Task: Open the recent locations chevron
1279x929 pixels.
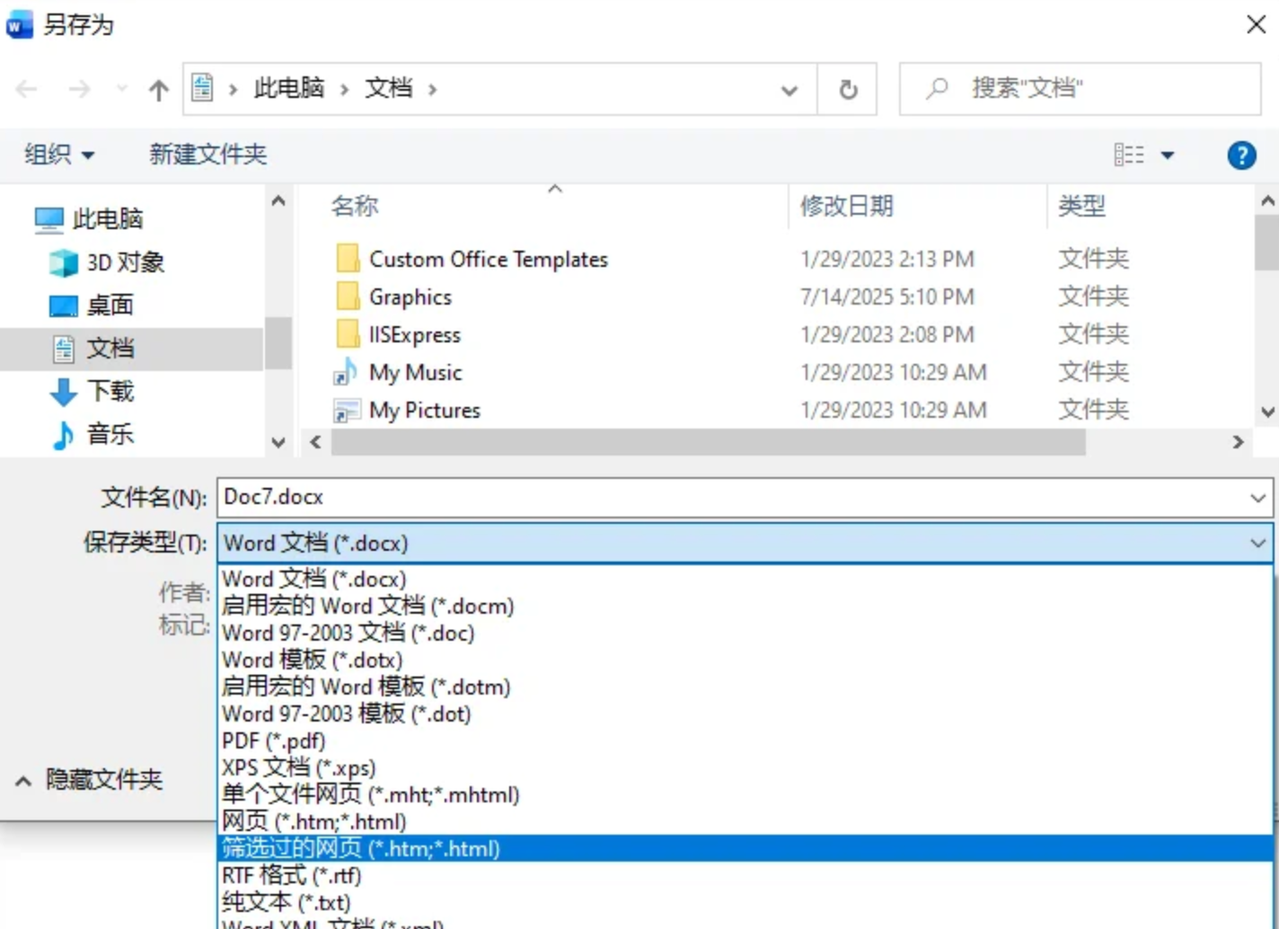Action: (x=122, y=89)
